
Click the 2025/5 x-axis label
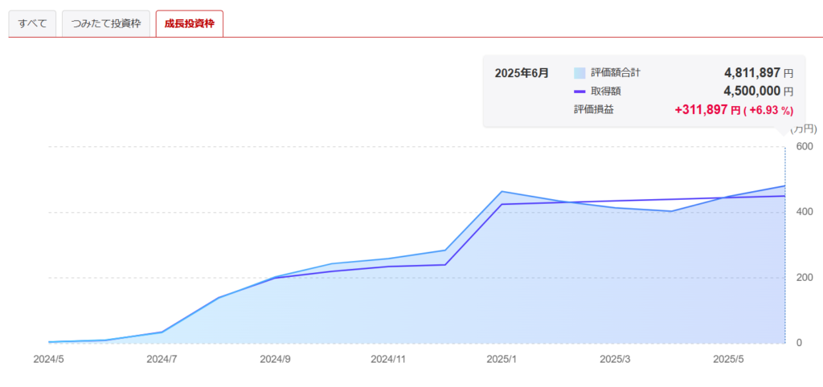tap(727, 360)
